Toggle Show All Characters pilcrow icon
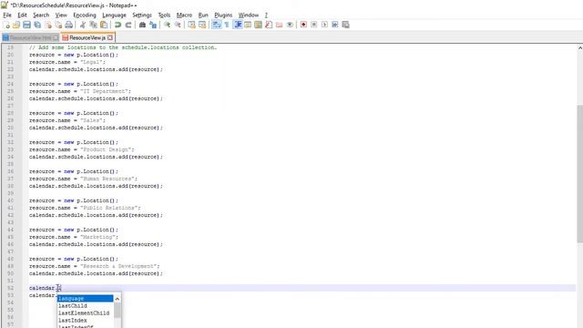Screen dimensions: 583x328 (x=227, y=25)
